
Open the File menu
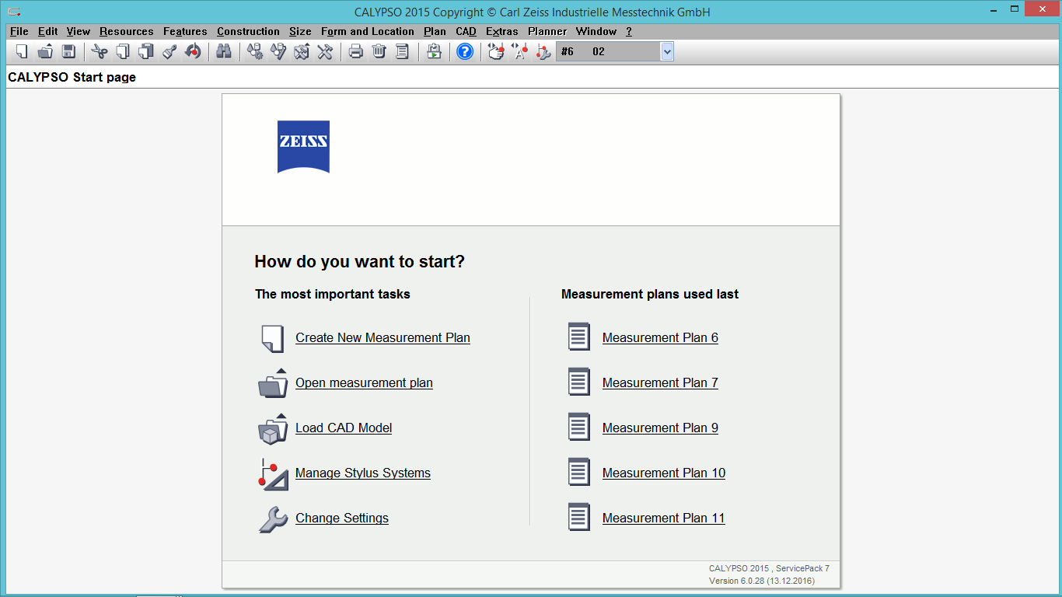pos(19,32)
